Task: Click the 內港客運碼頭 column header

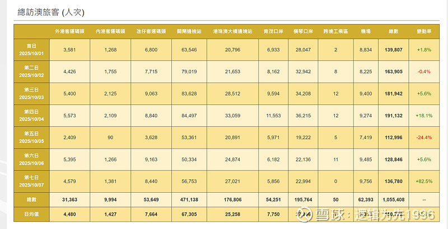Action: tap(110, 32)
